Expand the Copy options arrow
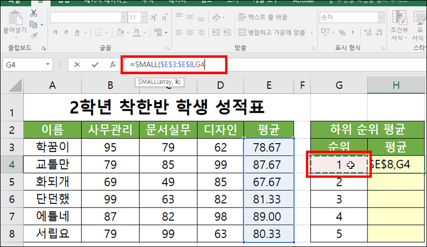 (x=42, y=25)
